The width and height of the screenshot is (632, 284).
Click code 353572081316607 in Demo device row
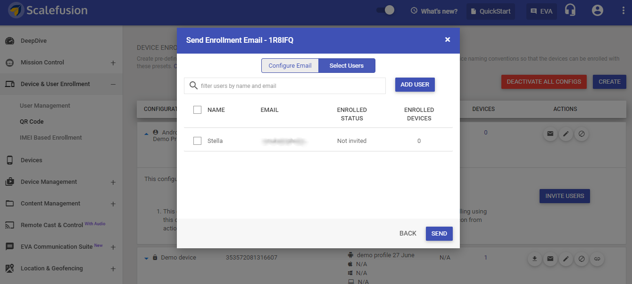pos(252,258)
